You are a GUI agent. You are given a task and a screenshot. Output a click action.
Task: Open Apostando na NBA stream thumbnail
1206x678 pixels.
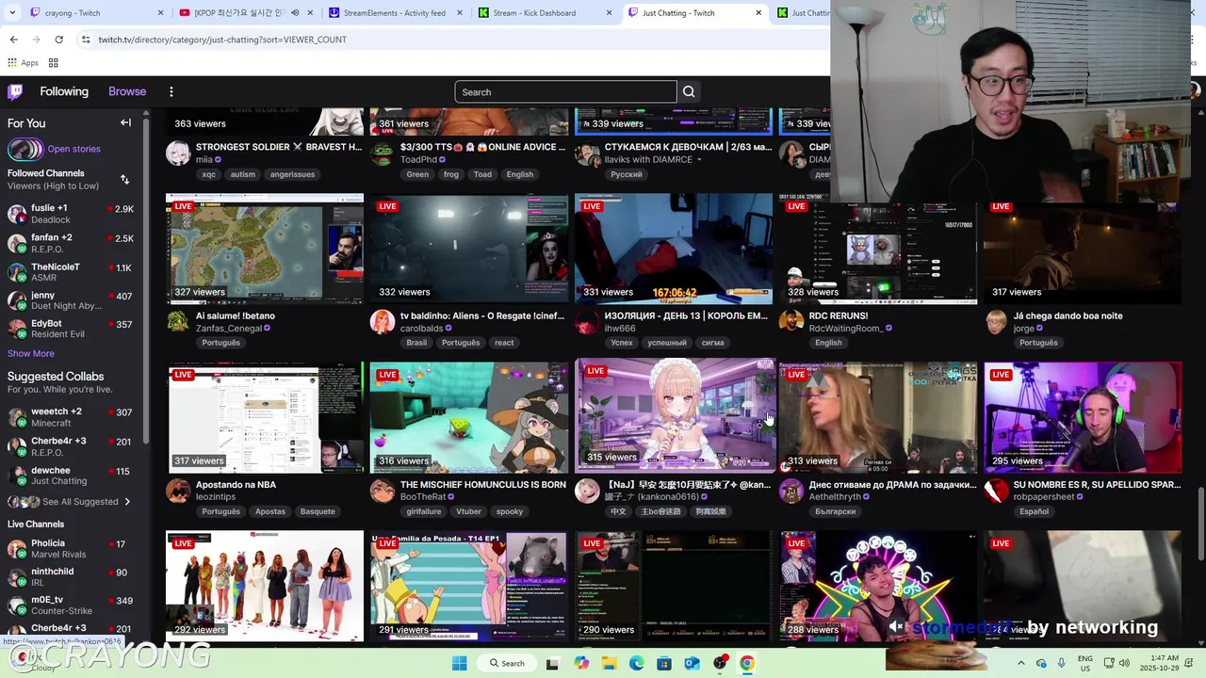(265, 417)
